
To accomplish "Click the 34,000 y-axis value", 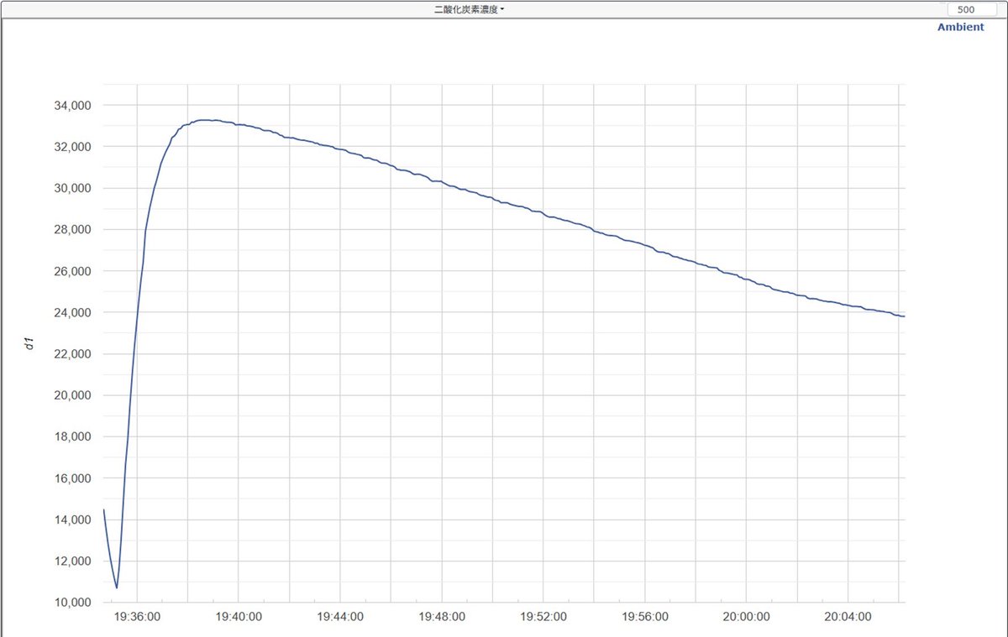I will point(71,105).
